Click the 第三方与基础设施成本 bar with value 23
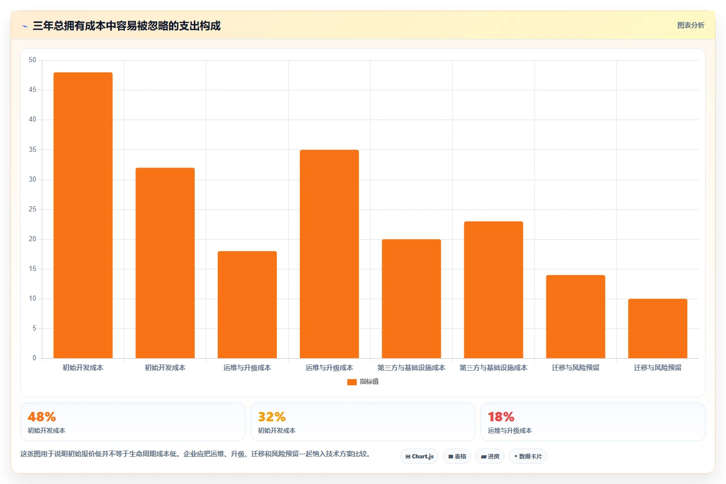The height and width of the screenshot is (484, 726). point(494,290)
